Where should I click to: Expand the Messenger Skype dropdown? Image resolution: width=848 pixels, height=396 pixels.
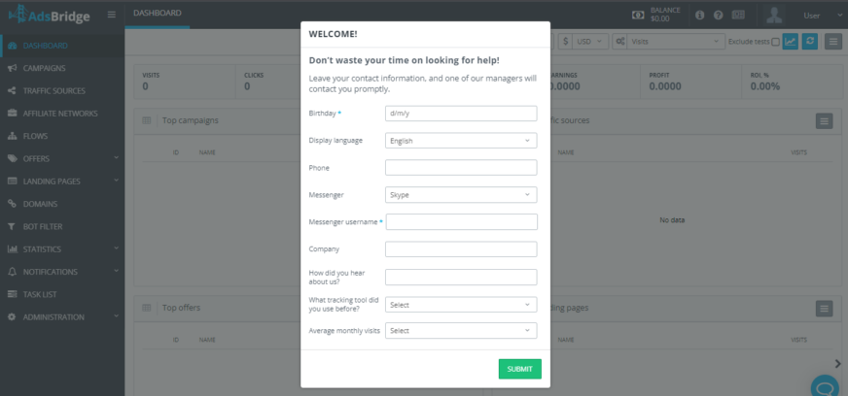[x=461, y=195]
